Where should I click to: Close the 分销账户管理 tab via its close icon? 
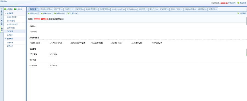click(195, 9)
